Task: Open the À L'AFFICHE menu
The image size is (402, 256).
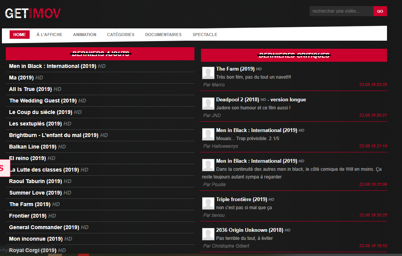Action: tap(49, 35)
